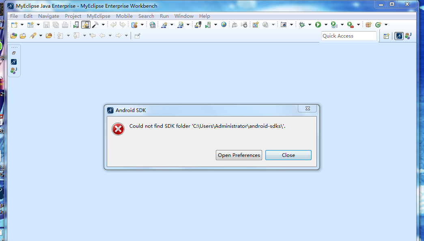
Task: Open the MyEclipse menu
Action: click(99, 16)
